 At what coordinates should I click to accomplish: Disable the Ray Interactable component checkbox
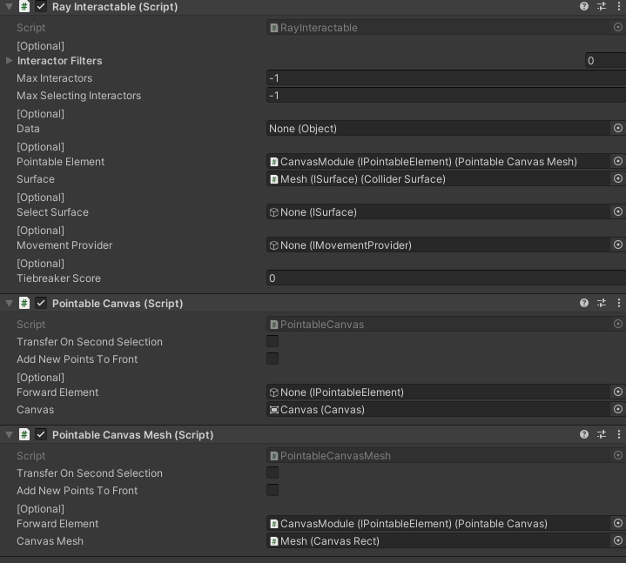pos(41,6)
